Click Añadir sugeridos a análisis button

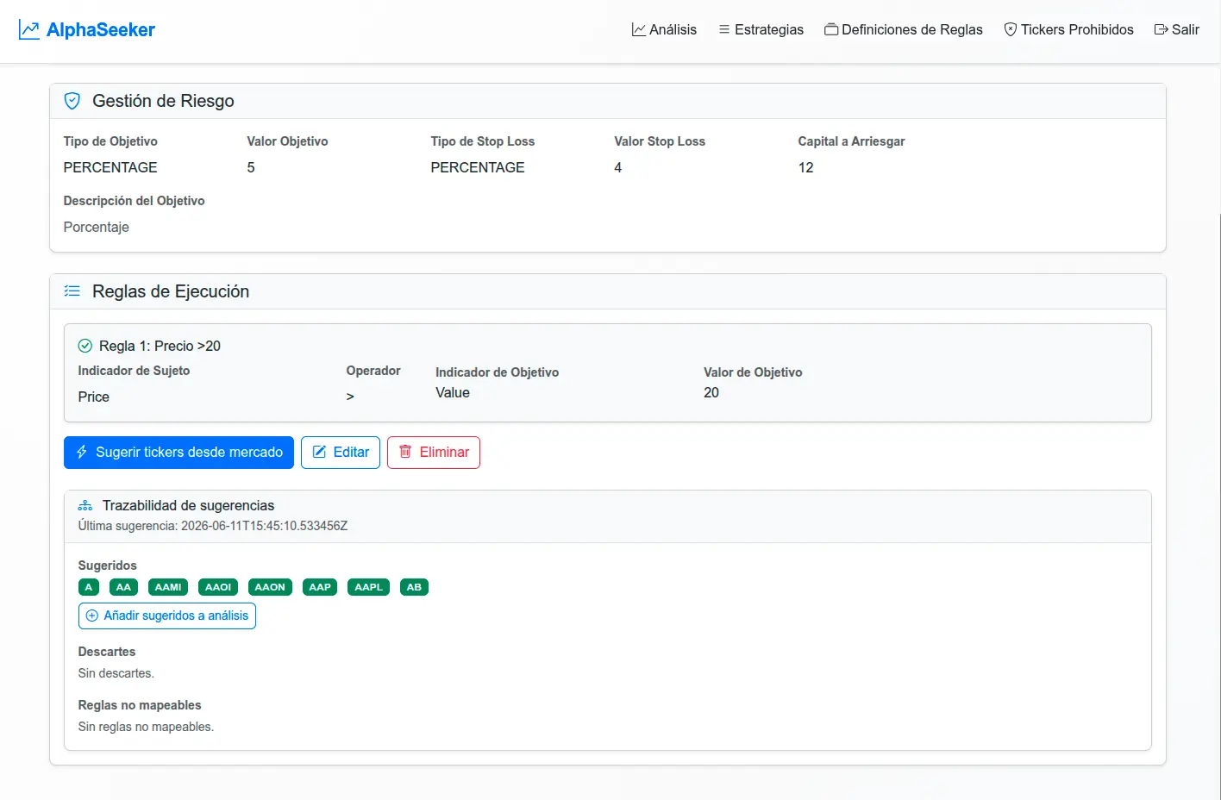coord(167,616)
